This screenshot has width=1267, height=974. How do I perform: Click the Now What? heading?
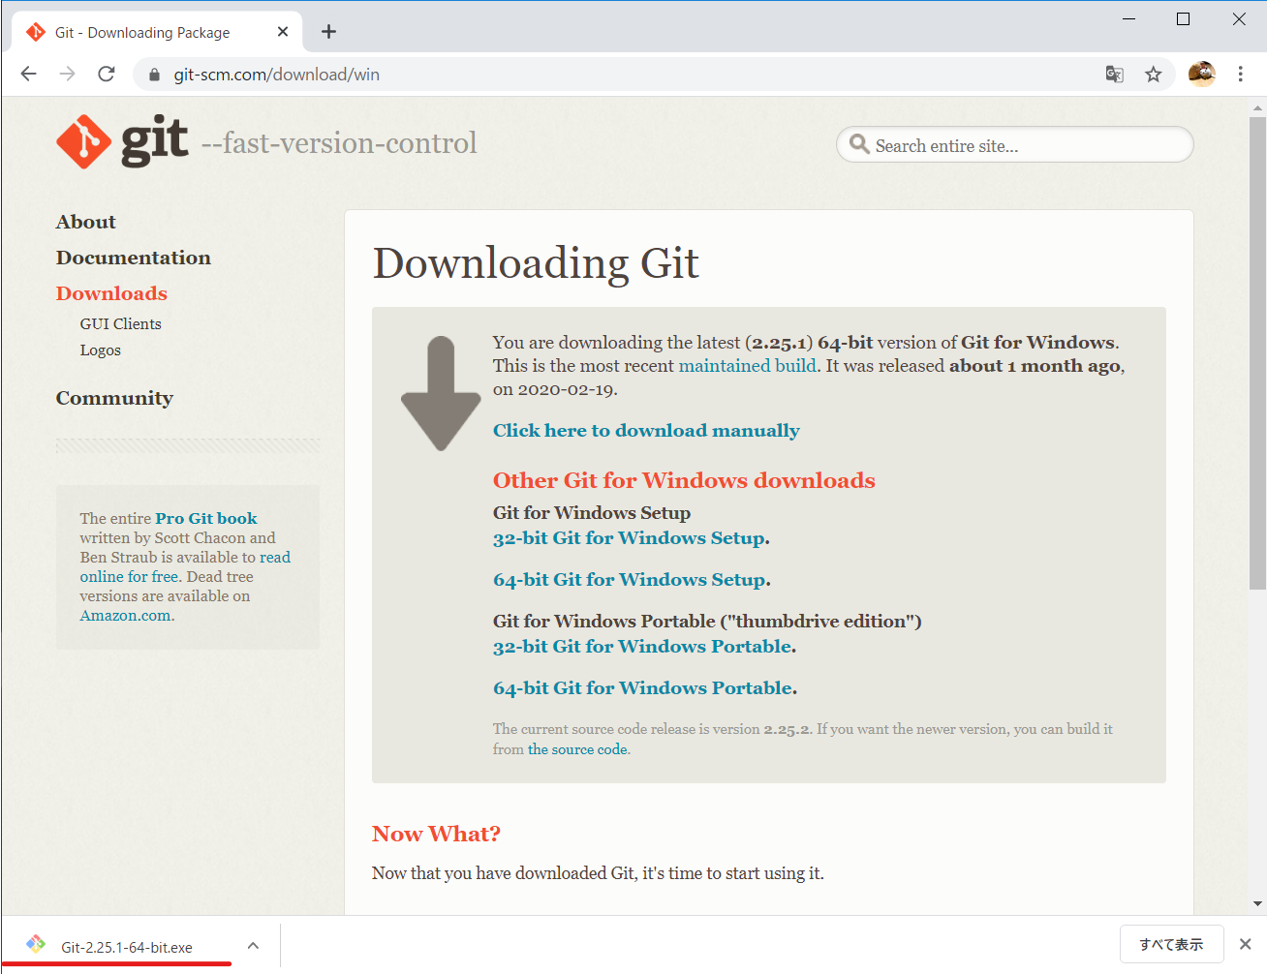[x=436, y=835]
